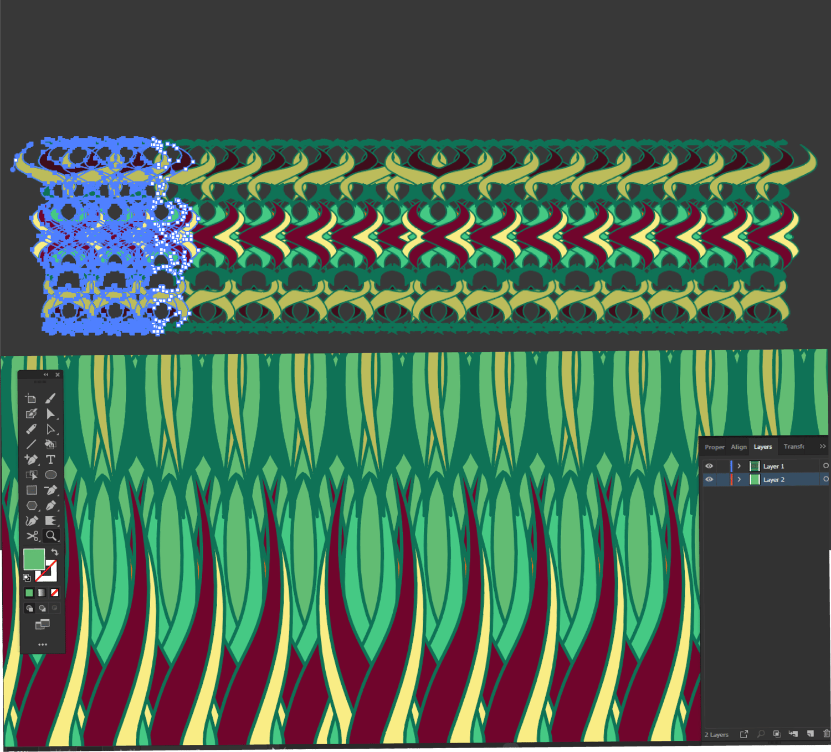Toggle lock column for Layer 1

point(722,466)
